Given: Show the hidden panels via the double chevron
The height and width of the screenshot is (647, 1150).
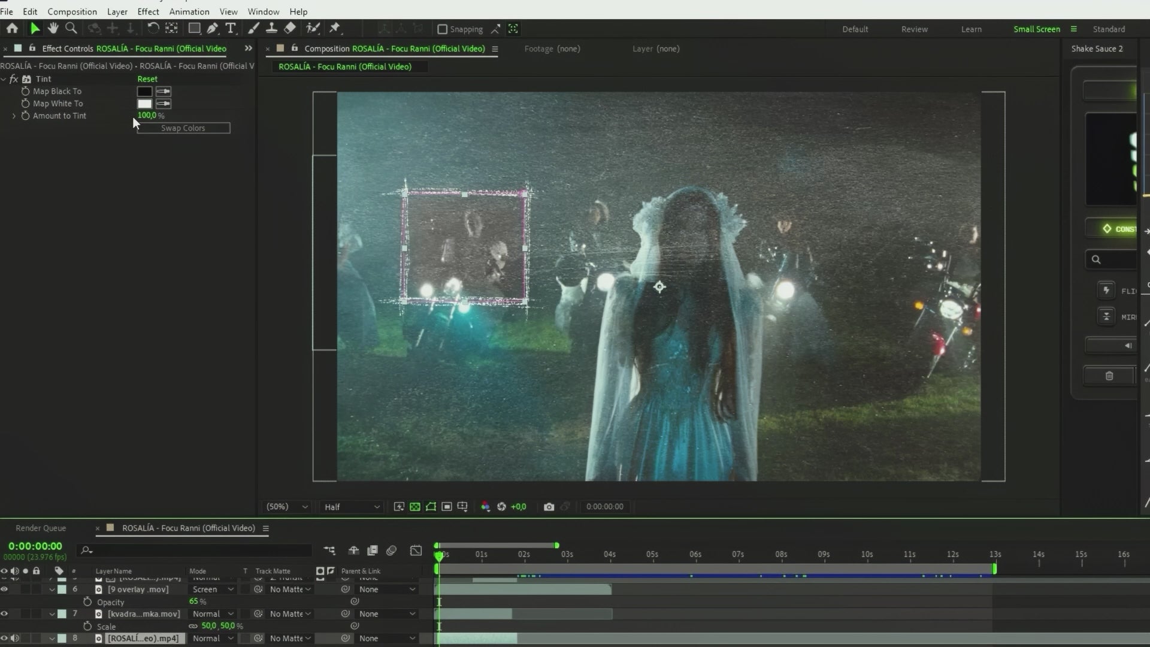Looking at the screenshot, I should coord(249,49).
